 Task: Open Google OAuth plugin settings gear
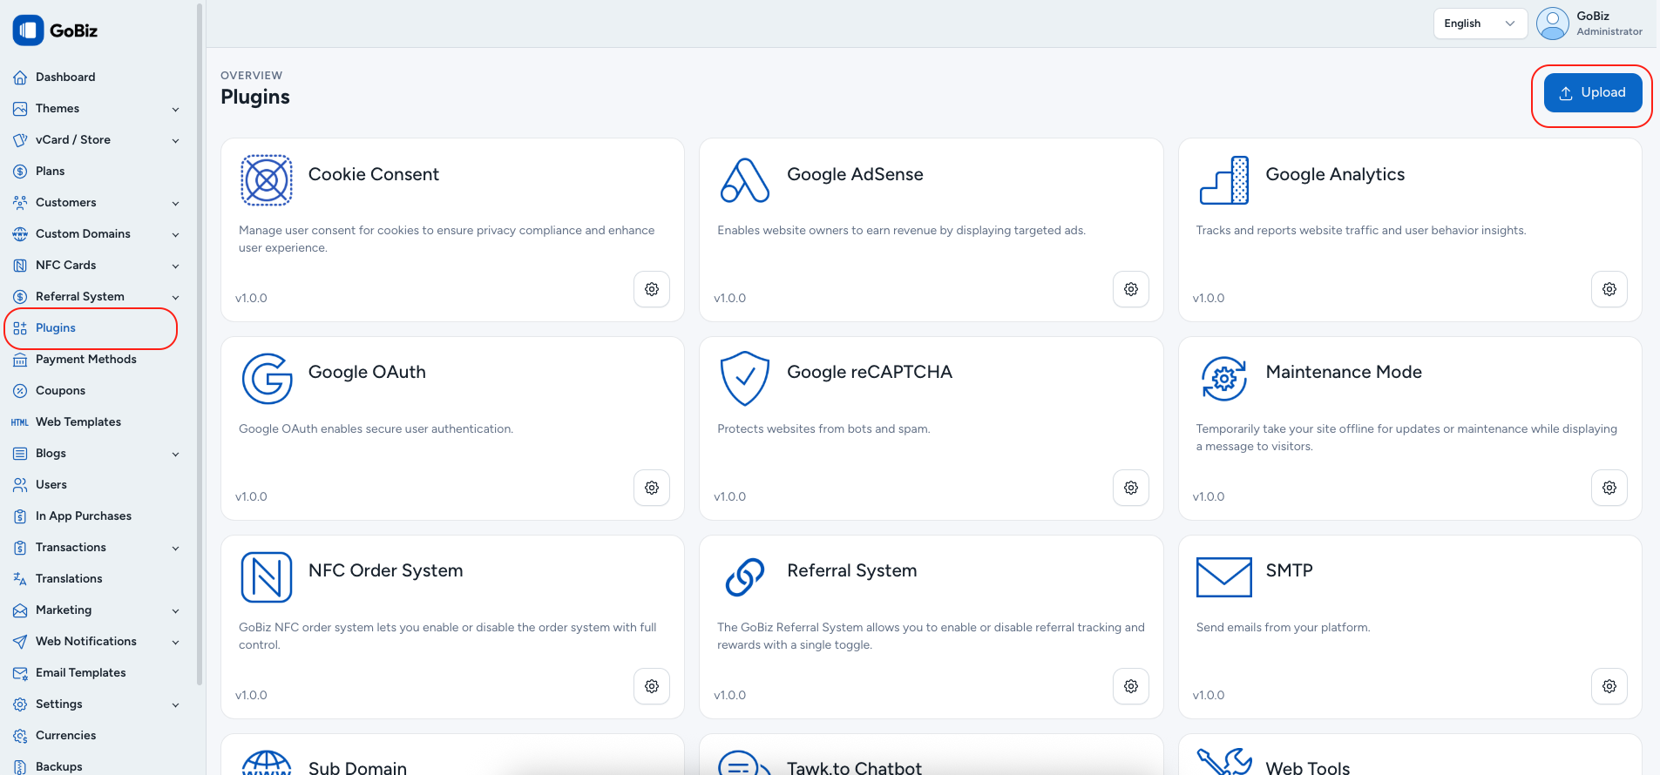[651, 488]
